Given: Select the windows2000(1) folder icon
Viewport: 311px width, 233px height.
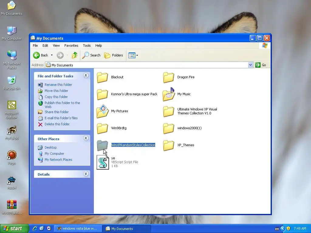Looking at the screenshot, I should (169, 128).
